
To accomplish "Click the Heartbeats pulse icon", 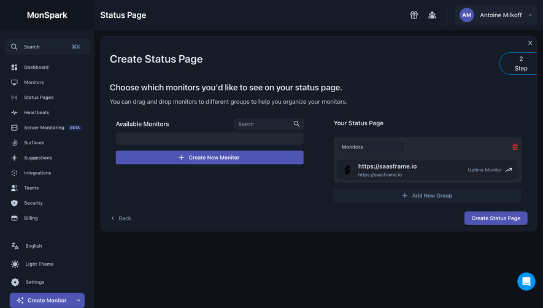I will coord(14,113).
